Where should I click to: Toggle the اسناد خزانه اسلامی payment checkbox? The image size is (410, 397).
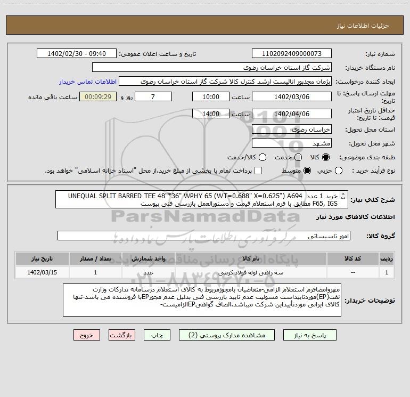[x=258, y=171]
